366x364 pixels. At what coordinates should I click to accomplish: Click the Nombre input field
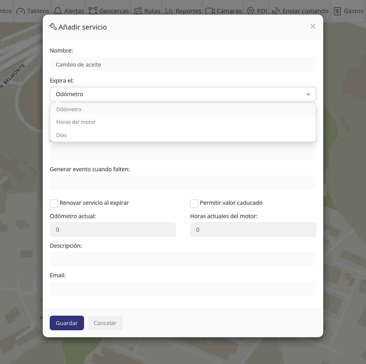pyautogui.click(x=183, y=65)
